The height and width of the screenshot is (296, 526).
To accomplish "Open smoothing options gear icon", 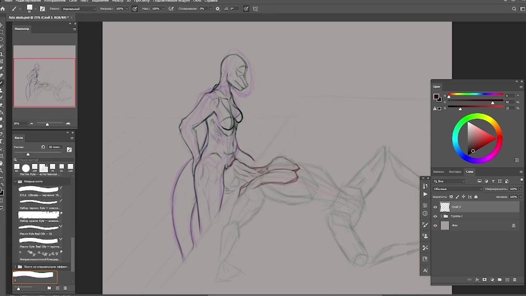I will [x=217, y=9].
